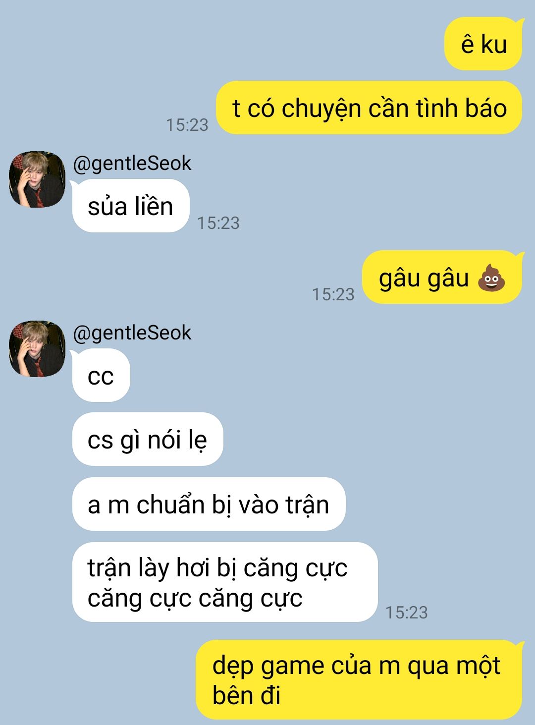This screenshot has height=725, width=535.
Task: Select 't có chuyện cần tình báo' message
Action: coord(370,108)
